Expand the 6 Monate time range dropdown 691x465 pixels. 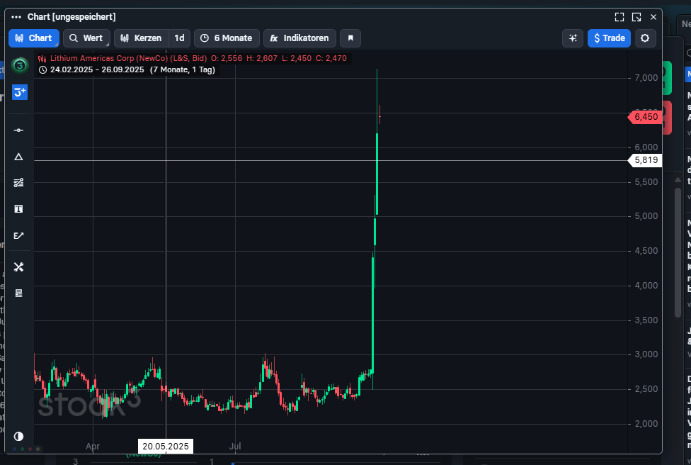227,38
